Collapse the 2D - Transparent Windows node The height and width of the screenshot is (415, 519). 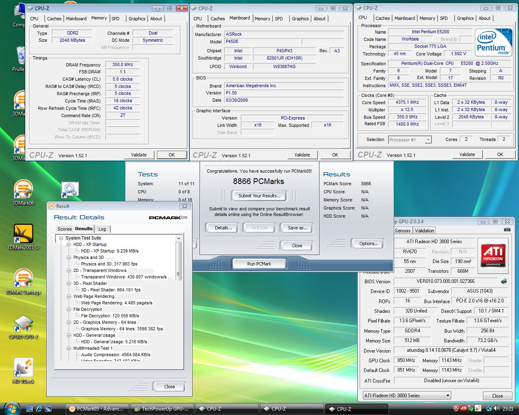click(69, 271)
